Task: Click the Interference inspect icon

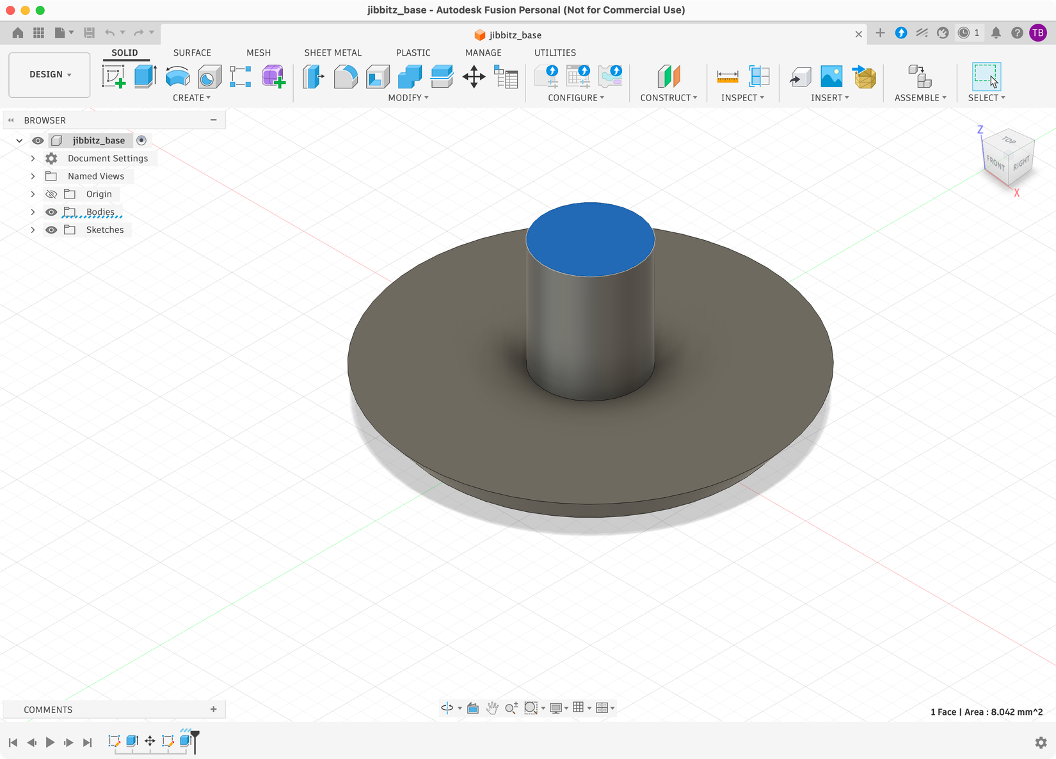Action: click(x=759, y=77)
